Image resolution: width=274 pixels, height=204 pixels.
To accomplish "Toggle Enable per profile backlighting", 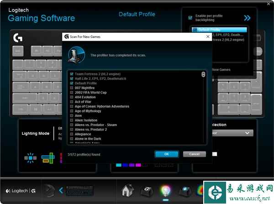I will pyautogui.click(x=190, y=18).
